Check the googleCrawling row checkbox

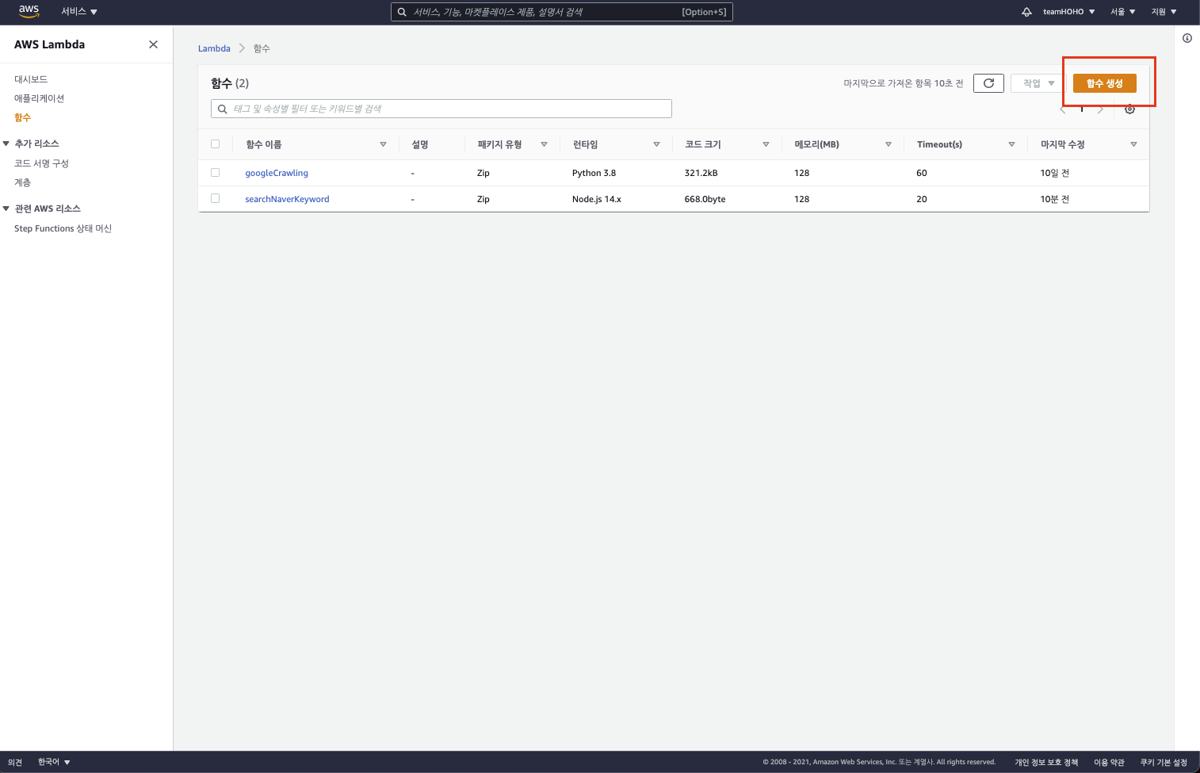point(215,172)
